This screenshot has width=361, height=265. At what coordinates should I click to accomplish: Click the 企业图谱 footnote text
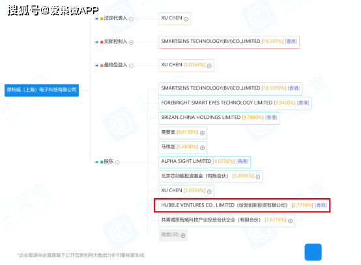81,255
